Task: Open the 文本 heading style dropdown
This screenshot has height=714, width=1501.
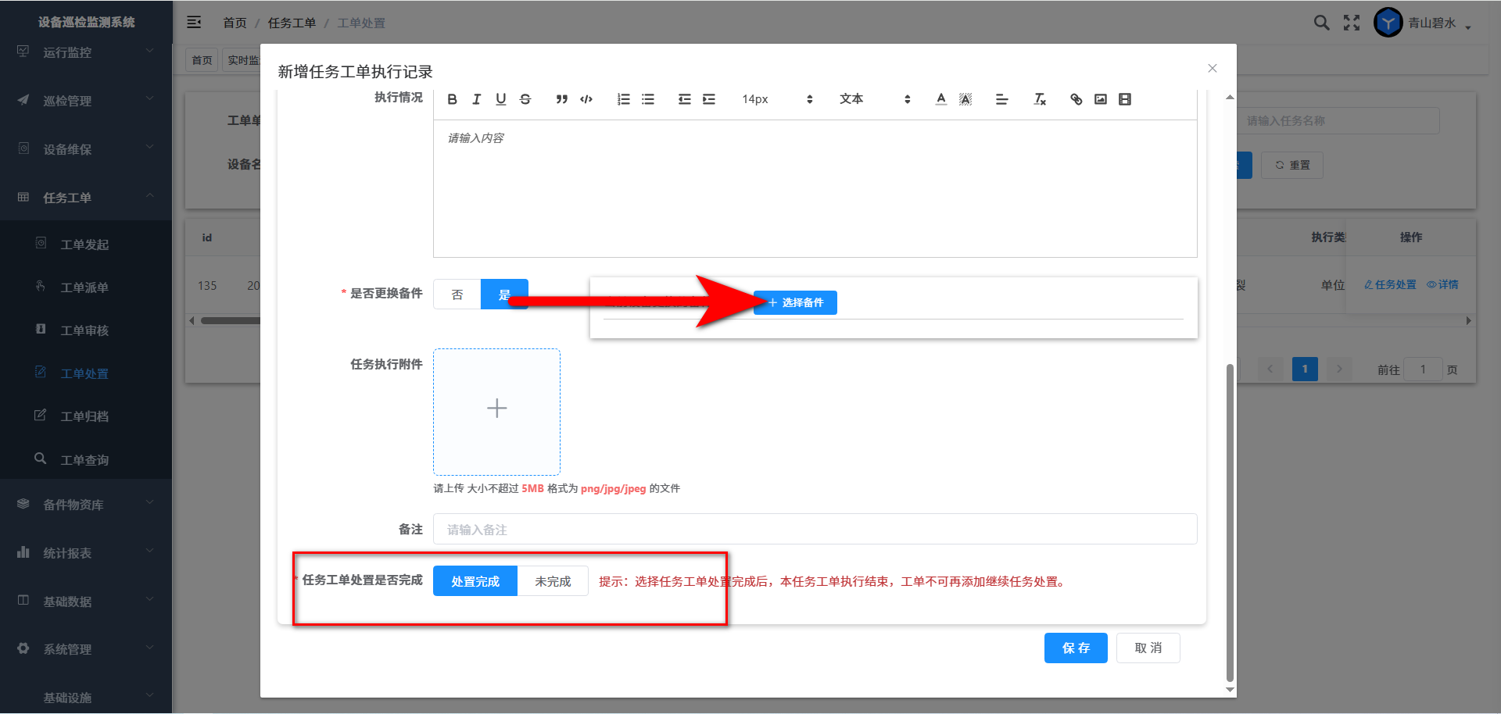Action: [874, 99]
